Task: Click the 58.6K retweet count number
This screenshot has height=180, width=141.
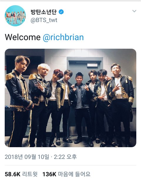Action: 13,174
